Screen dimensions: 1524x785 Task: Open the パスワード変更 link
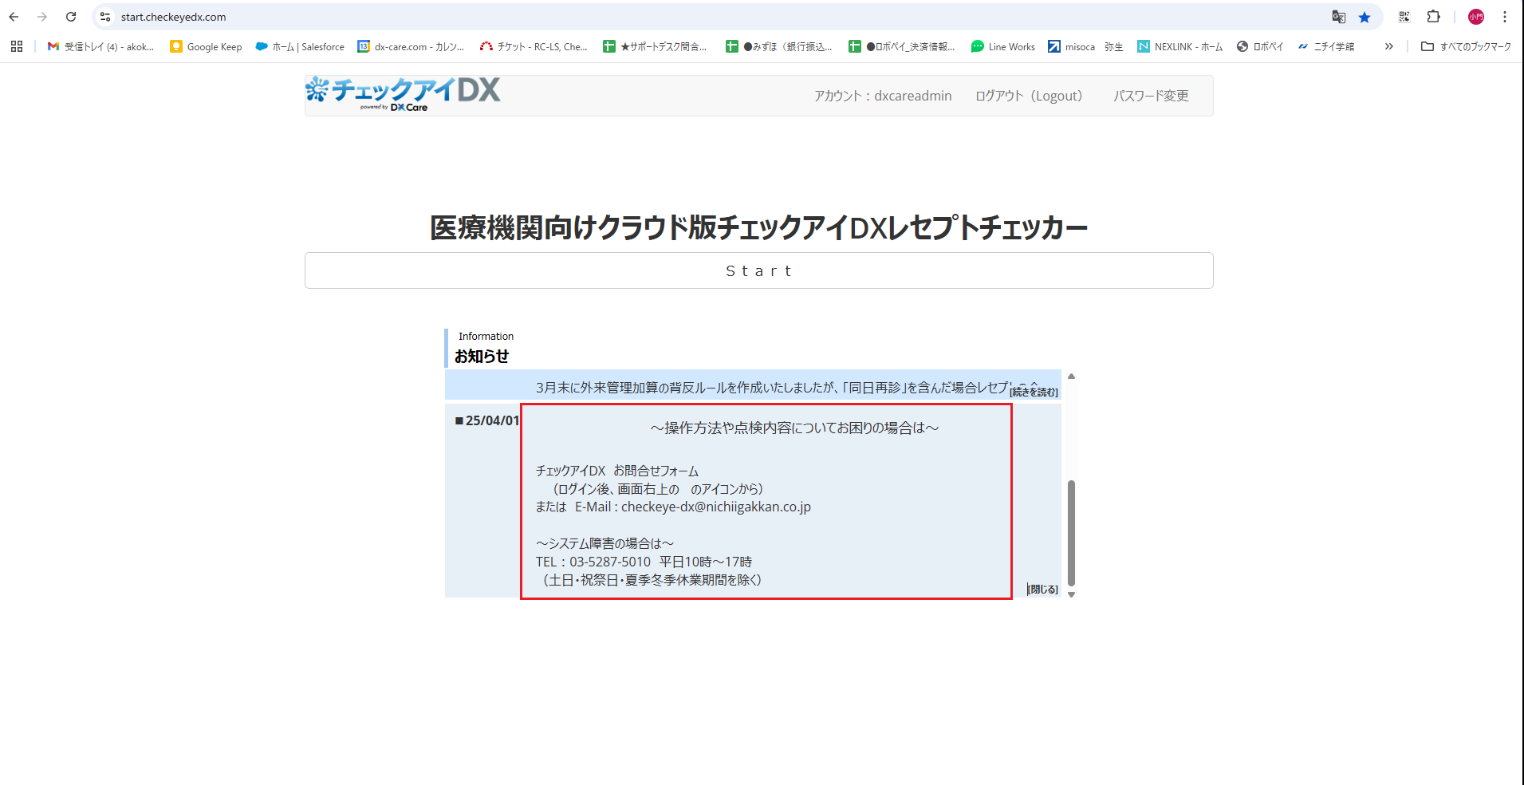click(1151, 96)
